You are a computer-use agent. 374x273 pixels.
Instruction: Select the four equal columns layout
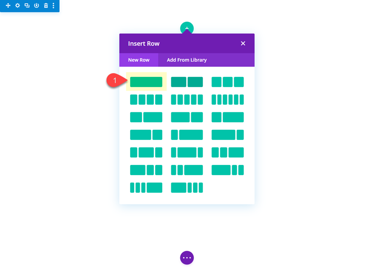click(x=146, y=100)
